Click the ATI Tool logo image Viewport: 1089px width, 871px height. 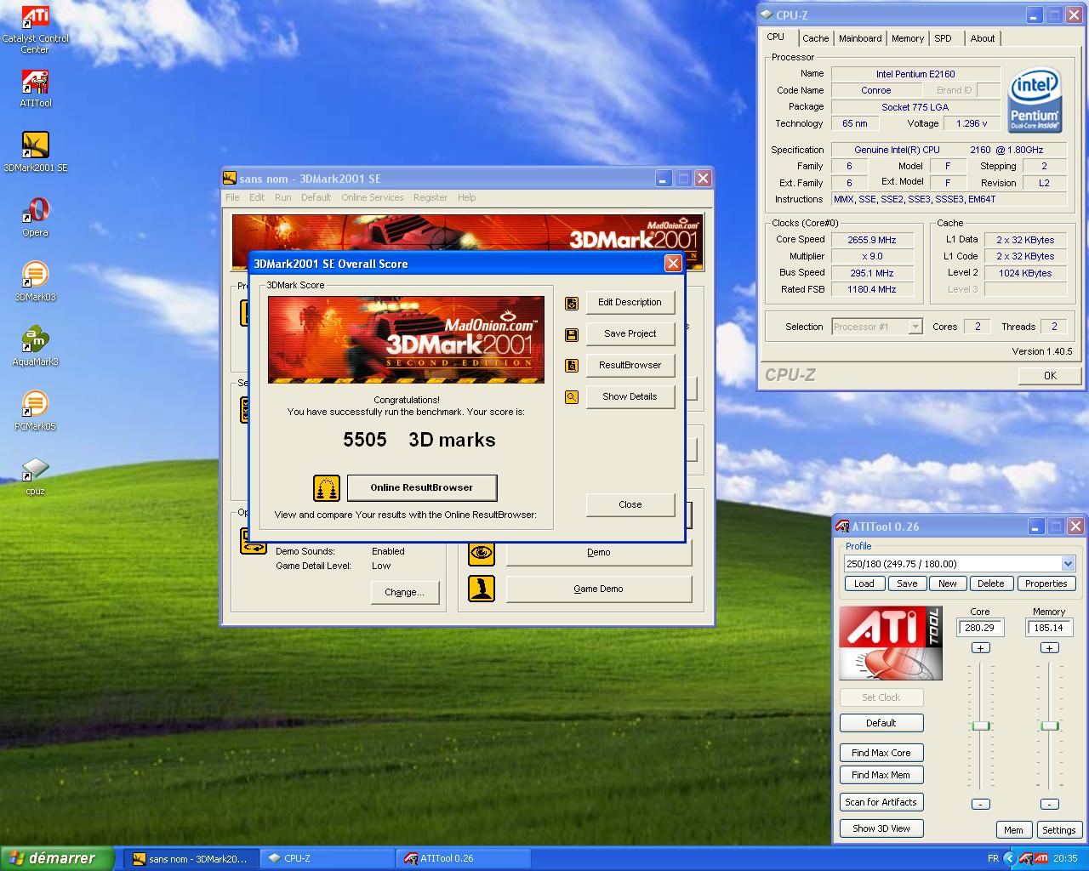(x=891, y=643)
